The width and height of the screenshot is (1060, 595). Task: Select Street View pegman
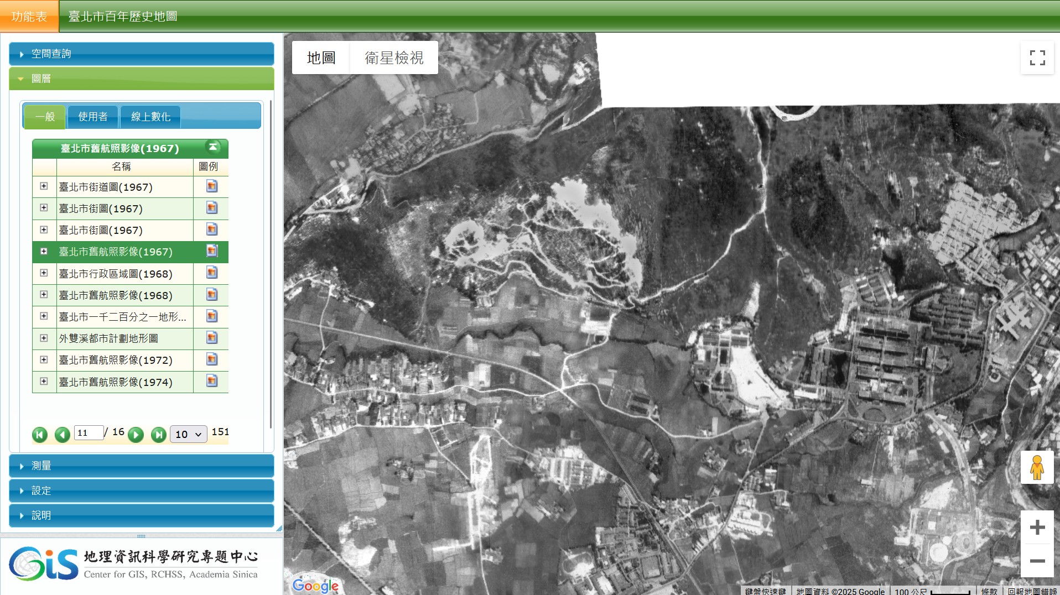point(1037,467)
